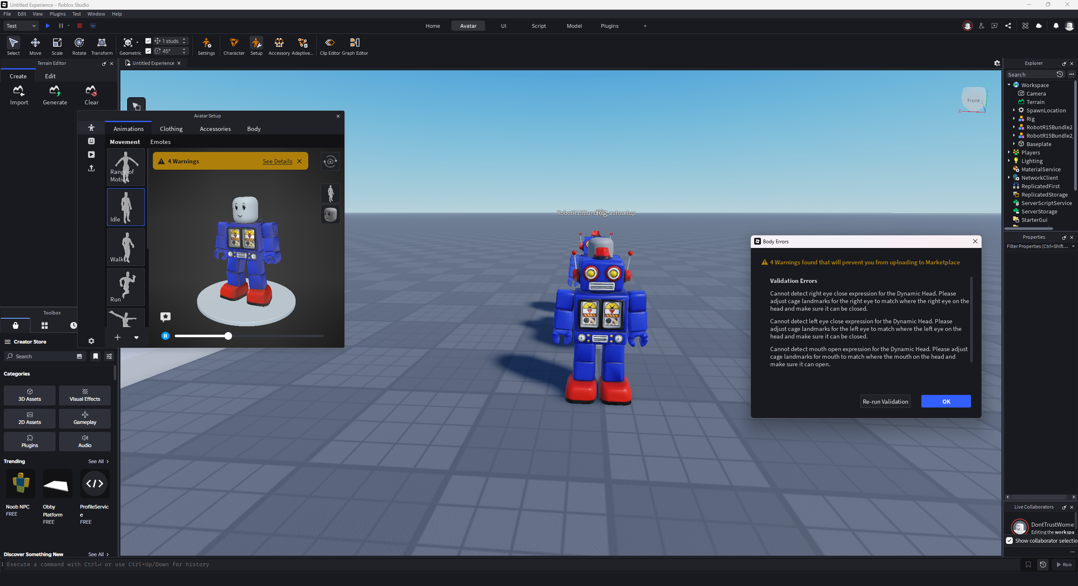1078x586 pixels.
Task: Click the animation timeline slider handle
Action: click(228, 336)
